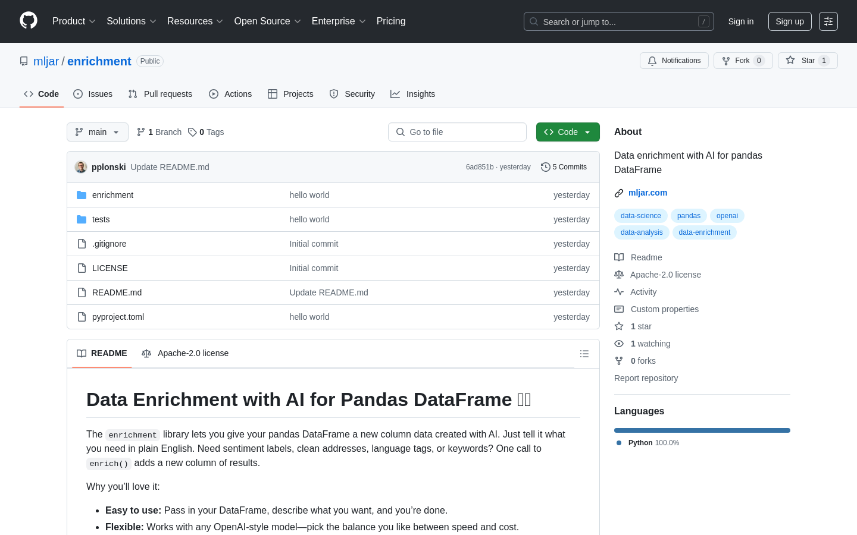Viewport: 857px width, 535px height.
Task: Click the Report repository link
Action: pos(646,378)
